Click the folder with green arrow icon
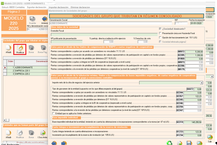217x145 pixels. tap(199, 143)
